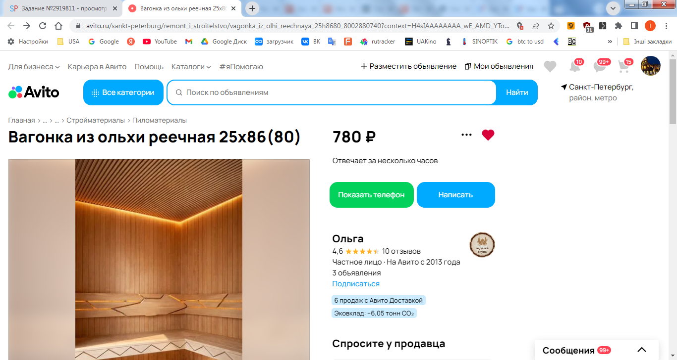Click the Подписаться link
Viewport: 677px width, 360px height.
[356, 284]
